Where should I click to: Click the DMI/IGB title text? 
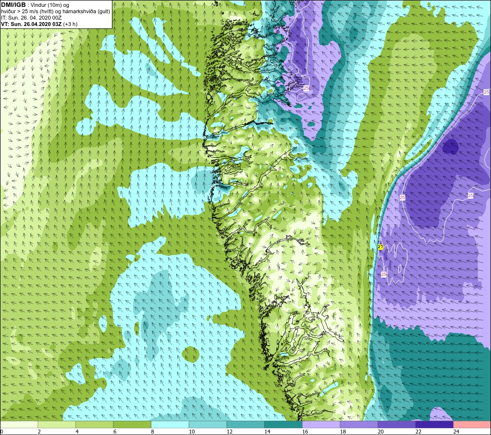click(13, 5)
